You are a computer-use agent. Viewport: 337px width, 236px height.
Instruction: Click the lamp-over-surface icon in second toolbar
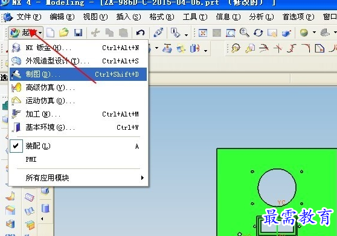(167, 48)
